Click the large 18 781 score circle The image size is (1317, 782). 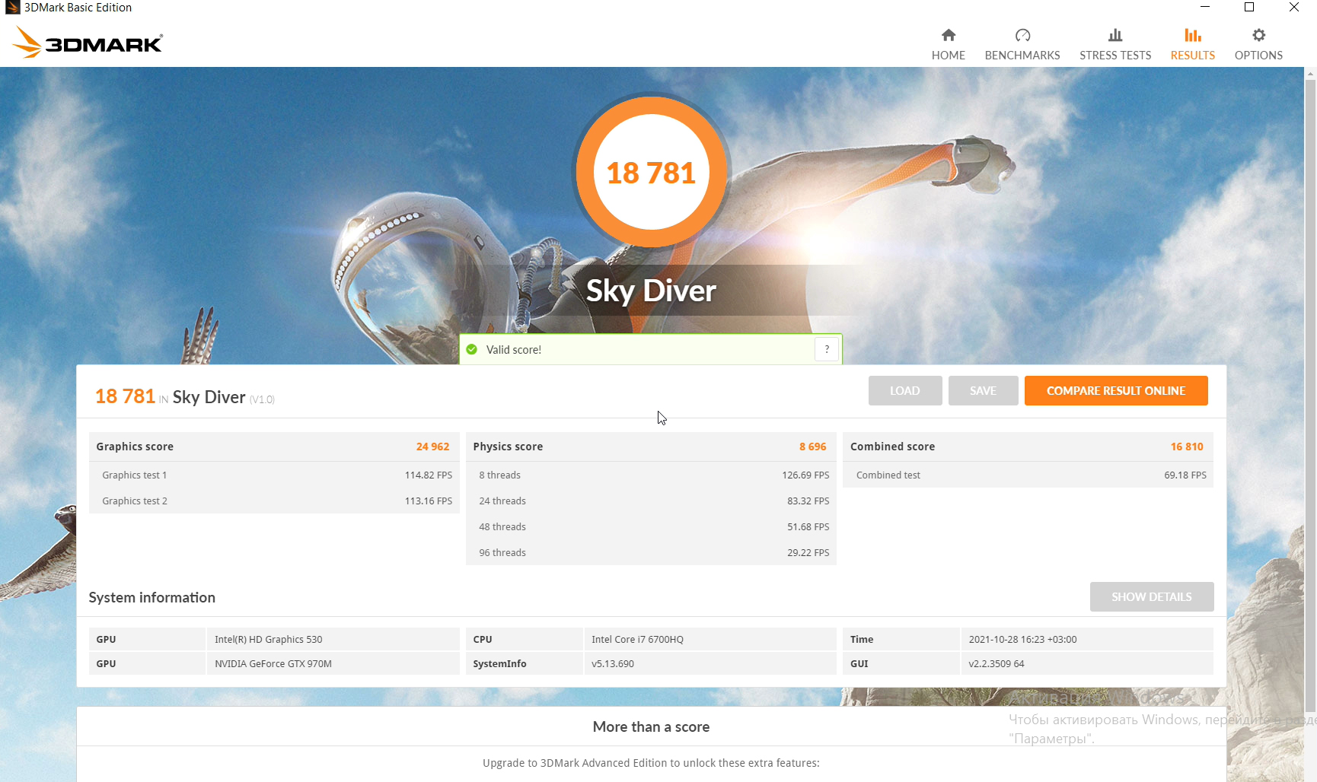[x=651, y=173]
